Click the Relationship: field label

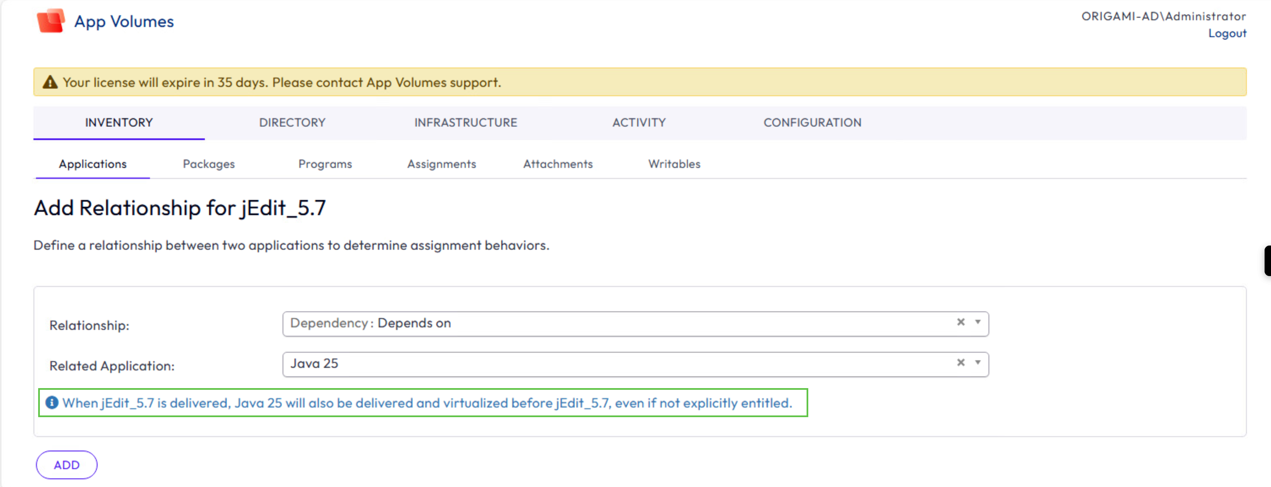[x=89, y=325]
